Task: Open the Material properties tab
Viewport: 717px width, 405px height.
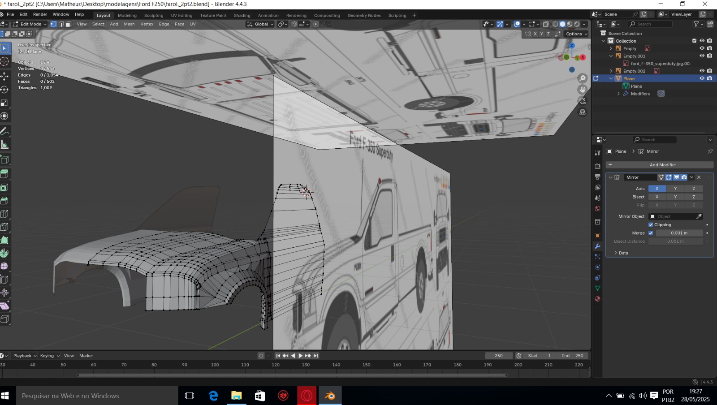Action: click(x=597, y=299)
